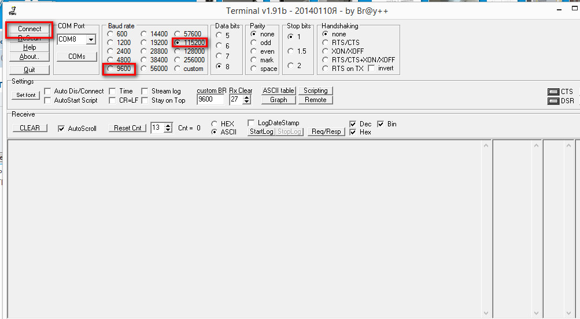Click the Set font button
The width and height of the screenshot is (580, 319).
(26, 95)
